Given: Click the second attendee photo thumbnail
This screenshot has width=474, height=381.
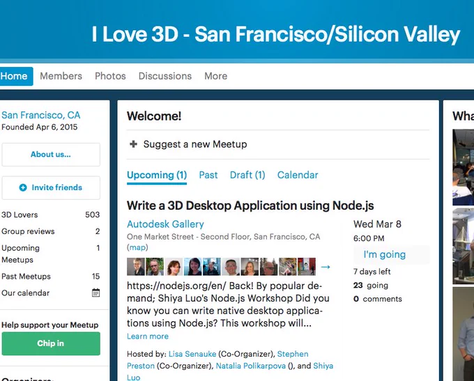Looking at the screenshot, I should point(155,267).
